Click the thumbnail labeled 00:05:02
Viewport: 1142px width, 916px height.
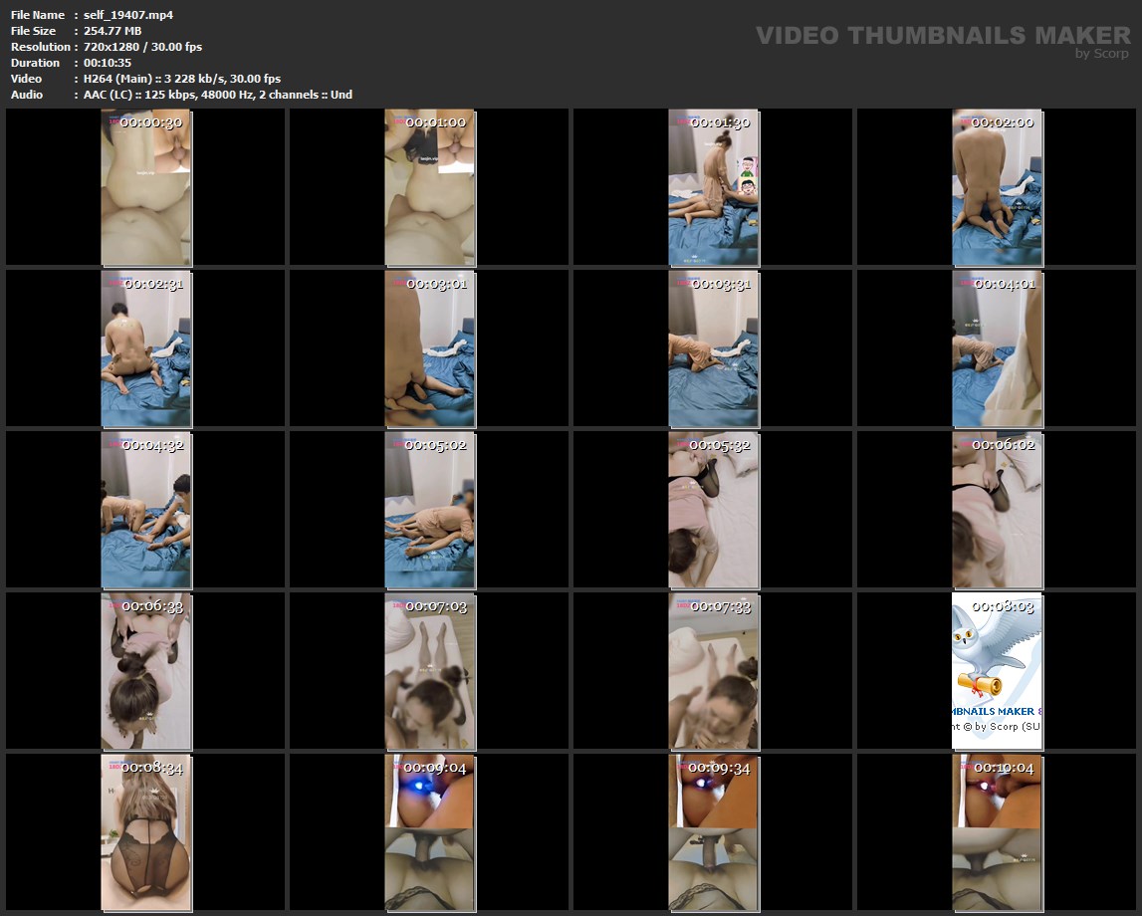click(430, 510)
